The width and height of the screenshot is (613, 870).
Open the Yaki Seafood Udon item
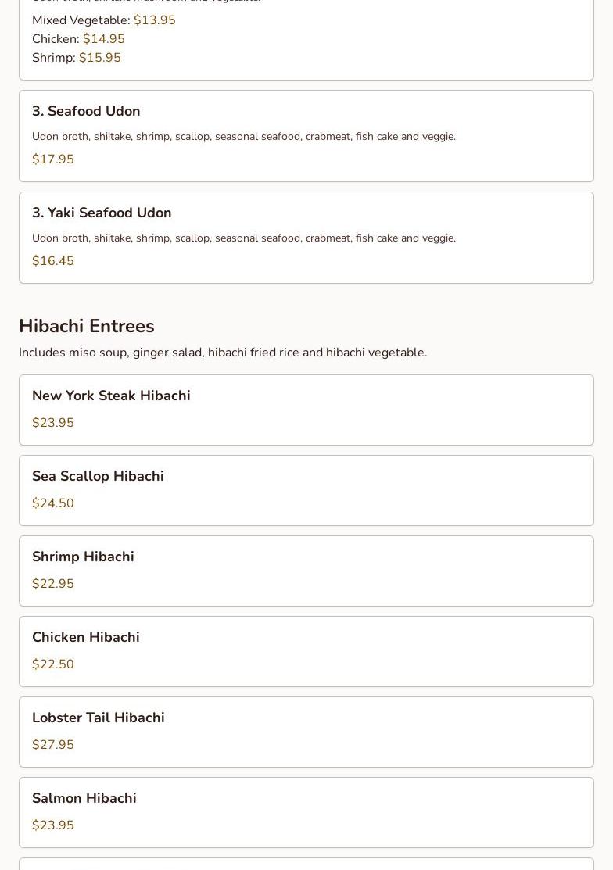coord(102,213)
